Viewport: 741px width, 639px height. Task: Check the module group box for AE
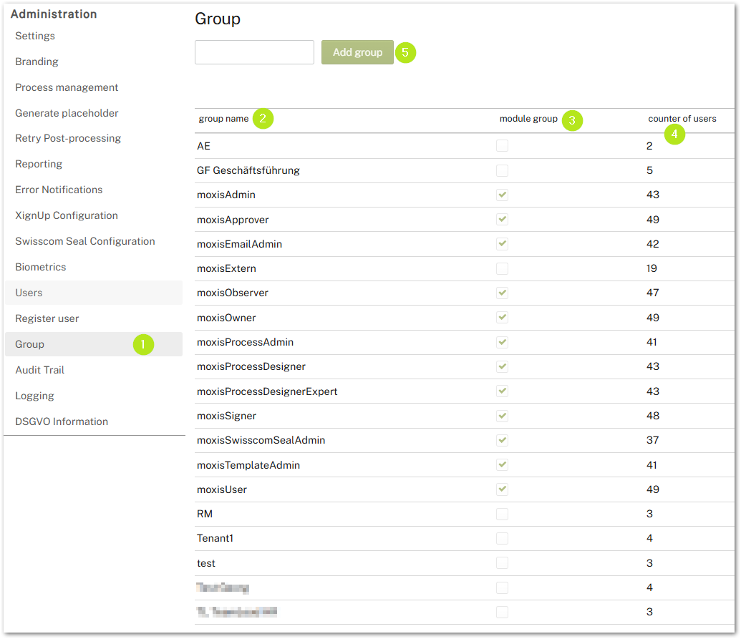pyautogui.click(x=503, y=146)
